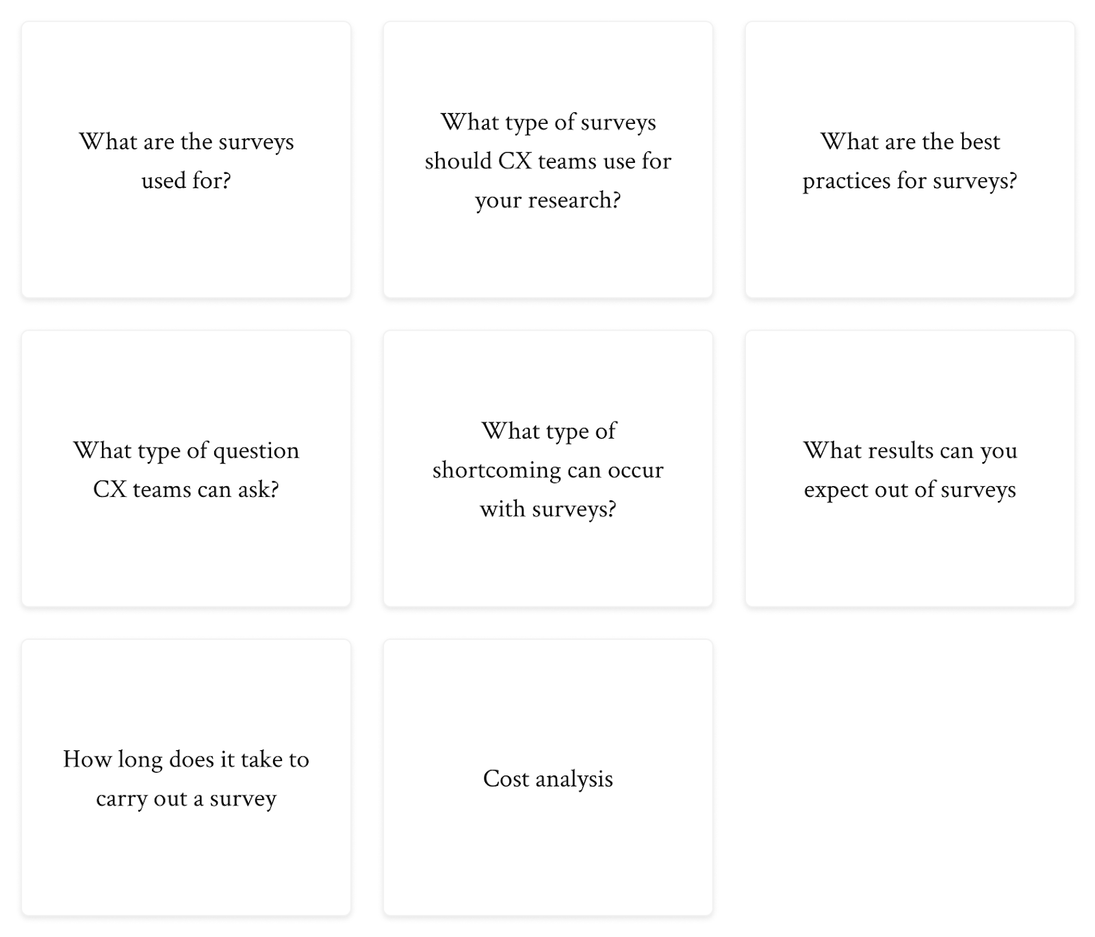Click 'What are the best' heading text
This screenshot has width=1095, height=937.
click(910, 142)
